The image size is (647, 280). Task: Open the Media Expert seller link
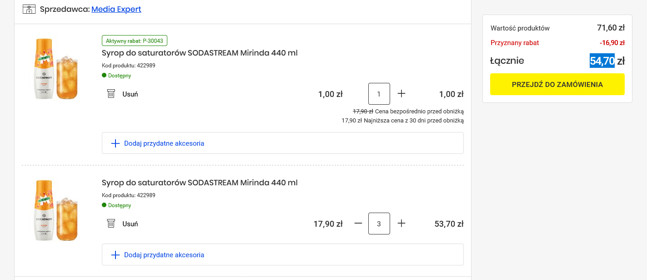[x=116, y=9]
